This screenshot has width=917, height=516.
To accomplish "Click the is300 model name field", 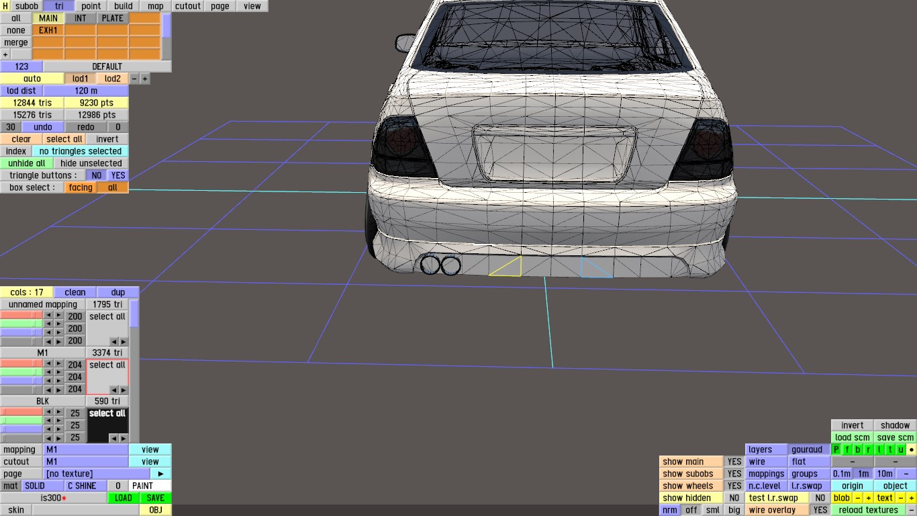I will [x=54, y=498].
